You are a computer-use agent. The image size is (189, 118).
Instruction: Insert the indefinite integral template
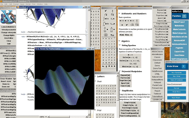pos(106,19)
